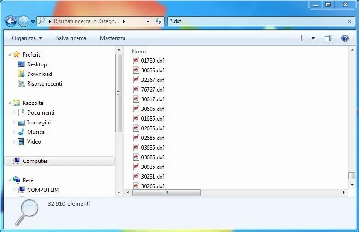Open the Help question mark icon
Screen dimensions: 359x232
345,38
